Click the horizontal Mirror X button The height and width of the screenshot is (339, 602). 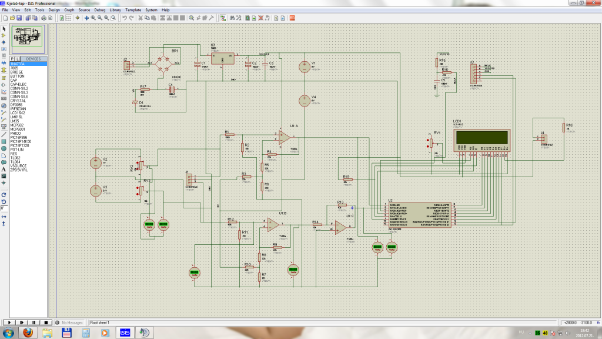(x=4, y=217)
